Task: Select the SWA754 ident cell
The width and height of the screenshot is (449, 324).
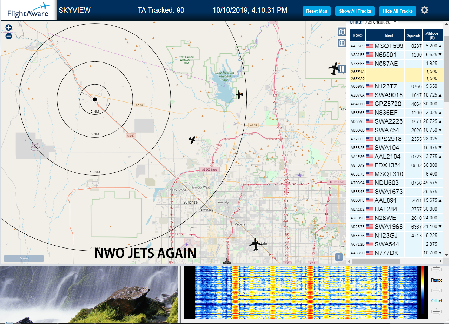Action: (x=389, y=130)
